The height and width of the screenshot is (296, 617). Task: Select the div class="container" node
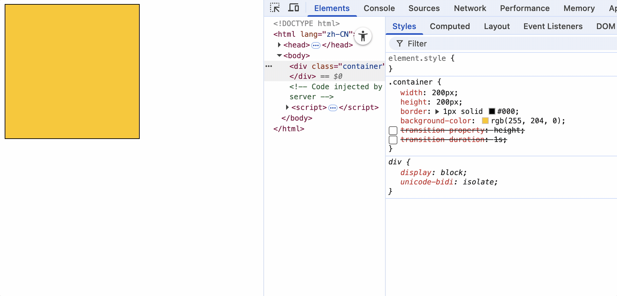(337, 66)
